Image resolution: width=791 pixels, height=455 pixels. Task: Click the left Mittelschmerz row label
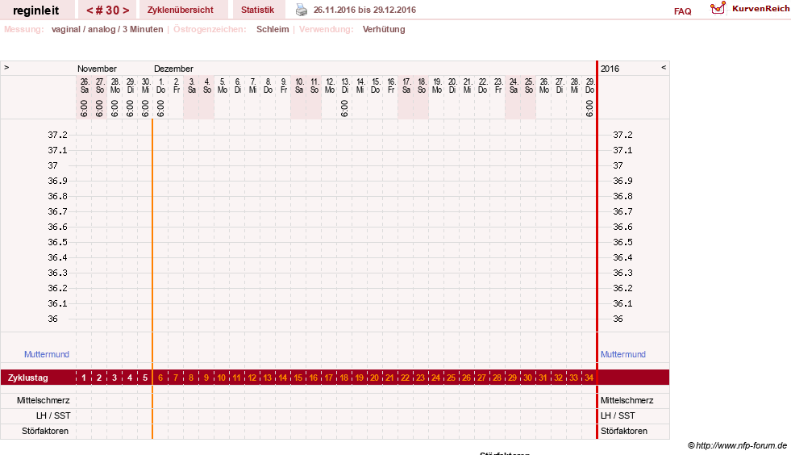pyautogui.click(x=44, y=400)
